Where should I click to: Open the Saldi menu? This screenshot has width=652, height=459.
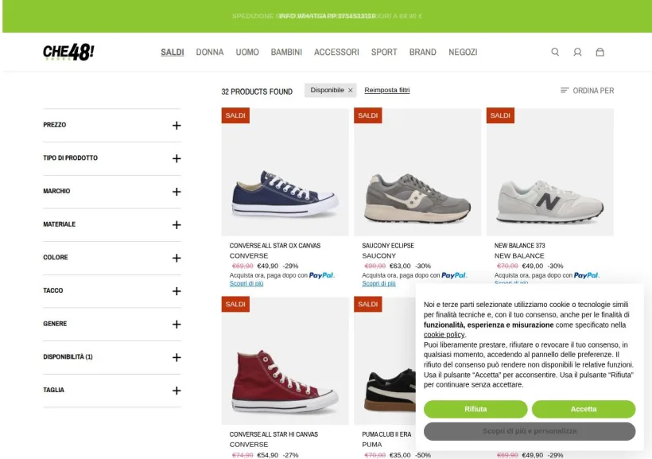point(173,52)
